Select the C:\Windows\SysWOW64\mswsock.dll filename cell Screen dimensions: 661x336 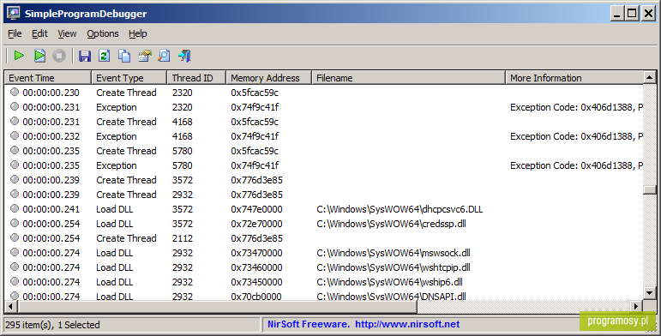click(394, 253)
